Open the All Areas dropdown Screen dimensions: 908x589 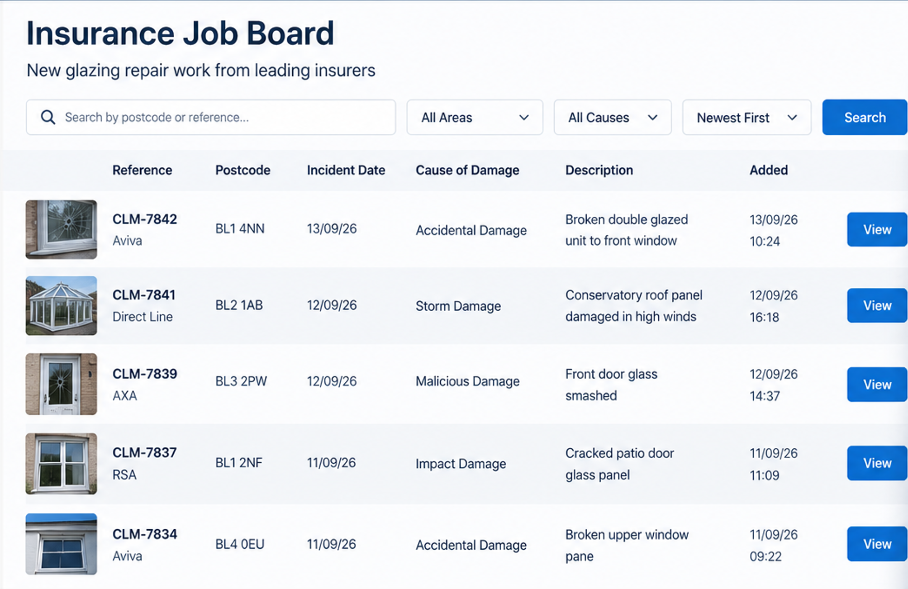coord(475,118)
